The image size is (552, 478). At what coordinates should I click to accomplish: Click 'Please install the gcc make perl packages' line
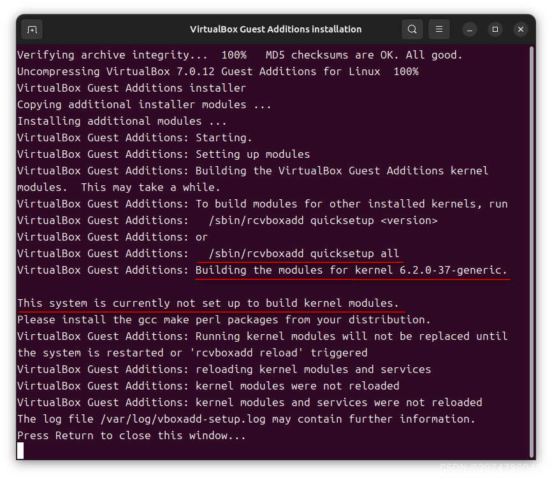[x=224, y=320]
